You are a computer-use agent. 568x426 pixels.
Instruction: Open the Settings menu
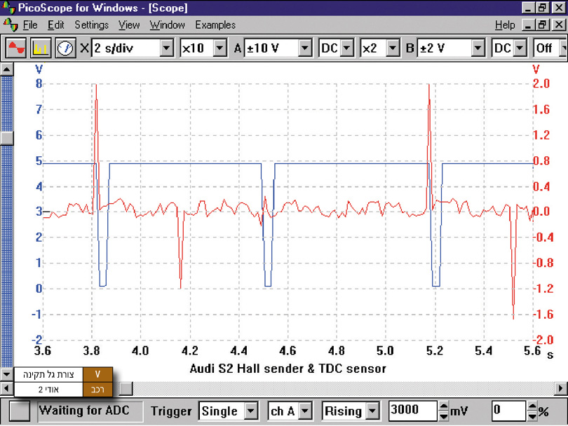[91, 25]
